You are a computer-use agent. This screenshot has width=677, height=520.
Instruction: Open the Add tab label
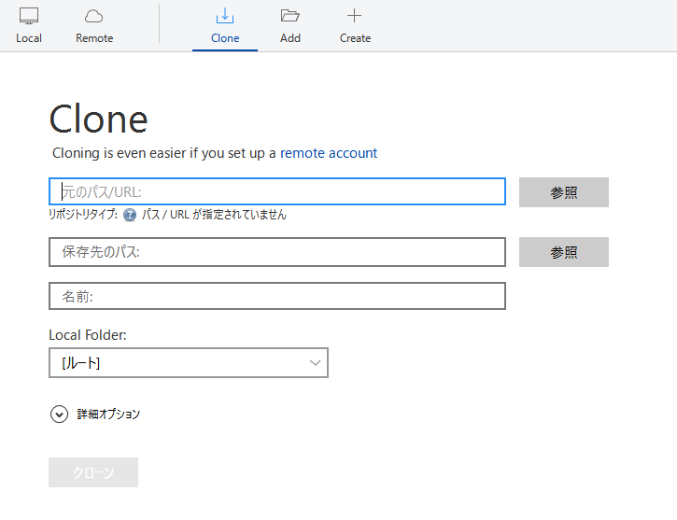tap(290, 38)
